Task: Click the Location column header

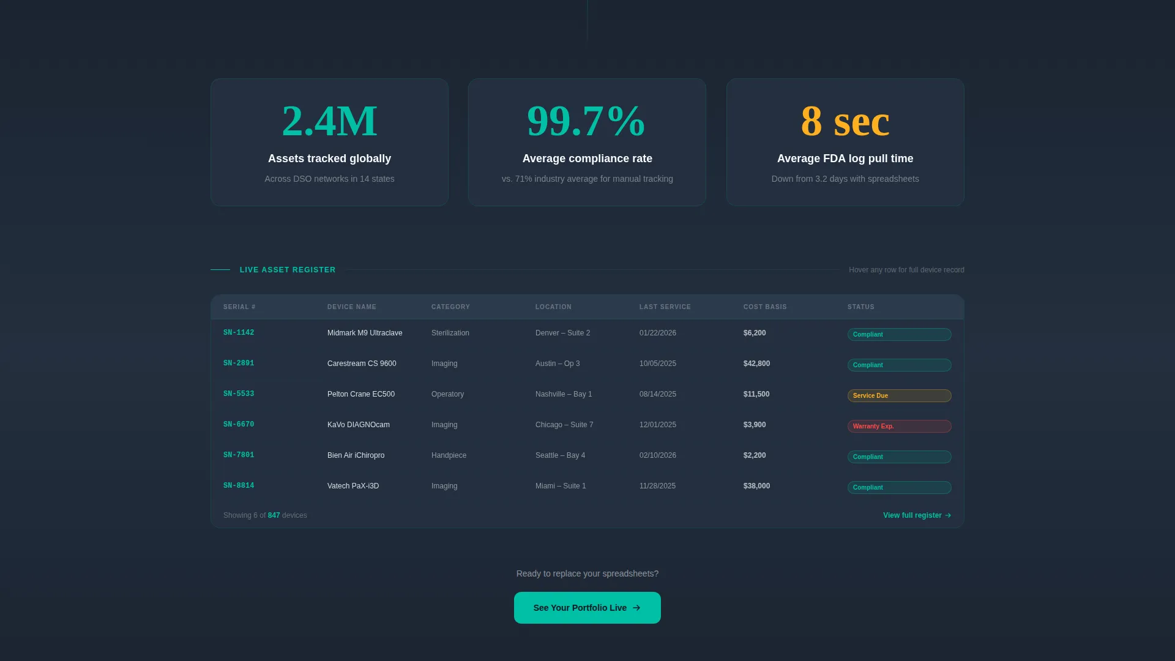Action: coord(553,307)
